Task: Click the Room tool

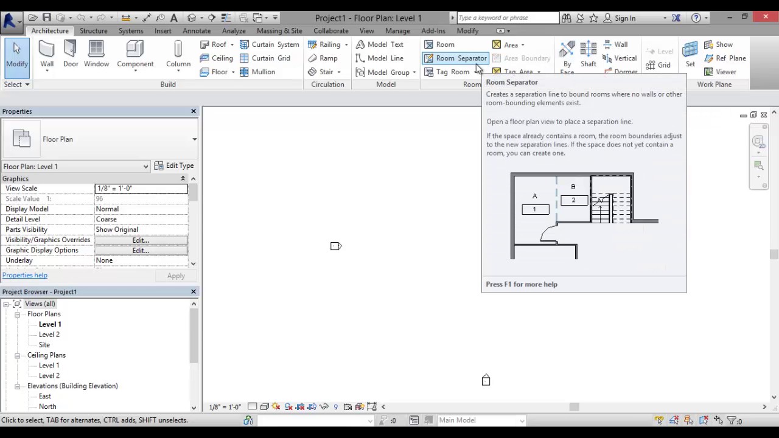Action: click(439, 44)
